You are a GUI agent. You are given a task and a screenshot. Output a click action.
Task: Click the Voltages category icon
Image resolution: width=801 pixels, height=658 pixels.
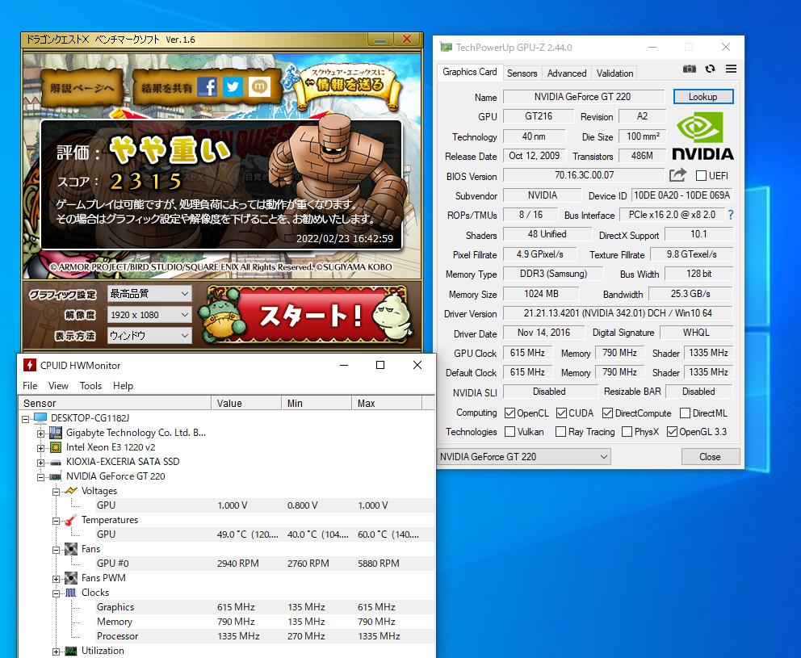tap(71, 491)
